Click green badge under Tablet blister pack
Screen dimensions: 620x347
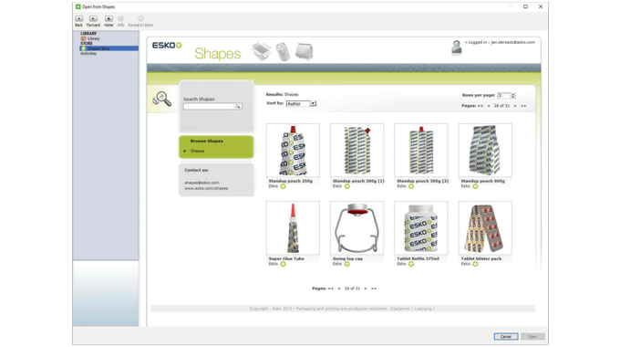pos(475,264)
